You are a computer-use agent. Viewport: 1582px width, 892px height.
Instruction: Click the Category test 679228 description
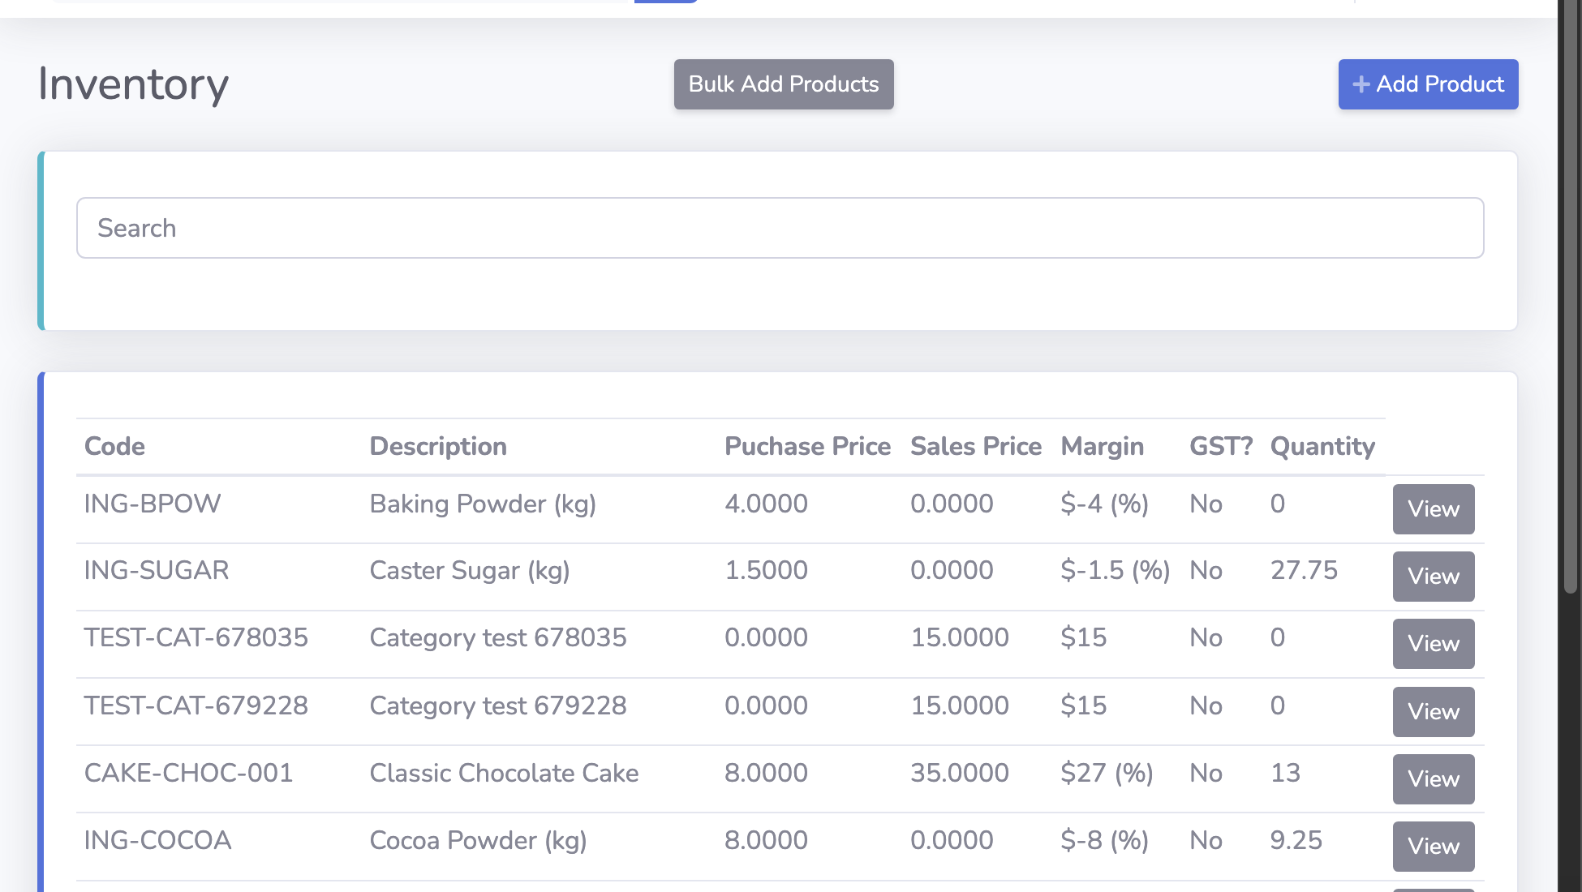(x=498, y=705)
